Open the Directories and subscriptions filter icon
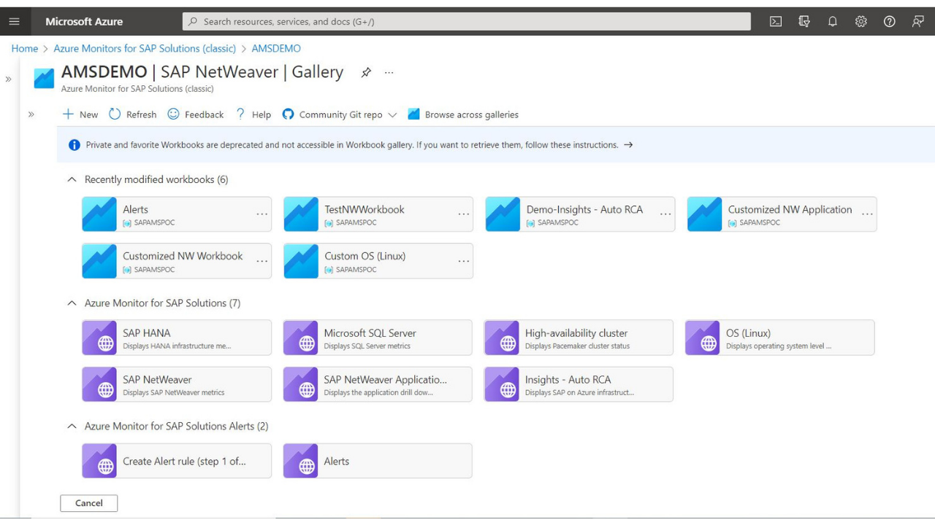 [x=804, y=22]
